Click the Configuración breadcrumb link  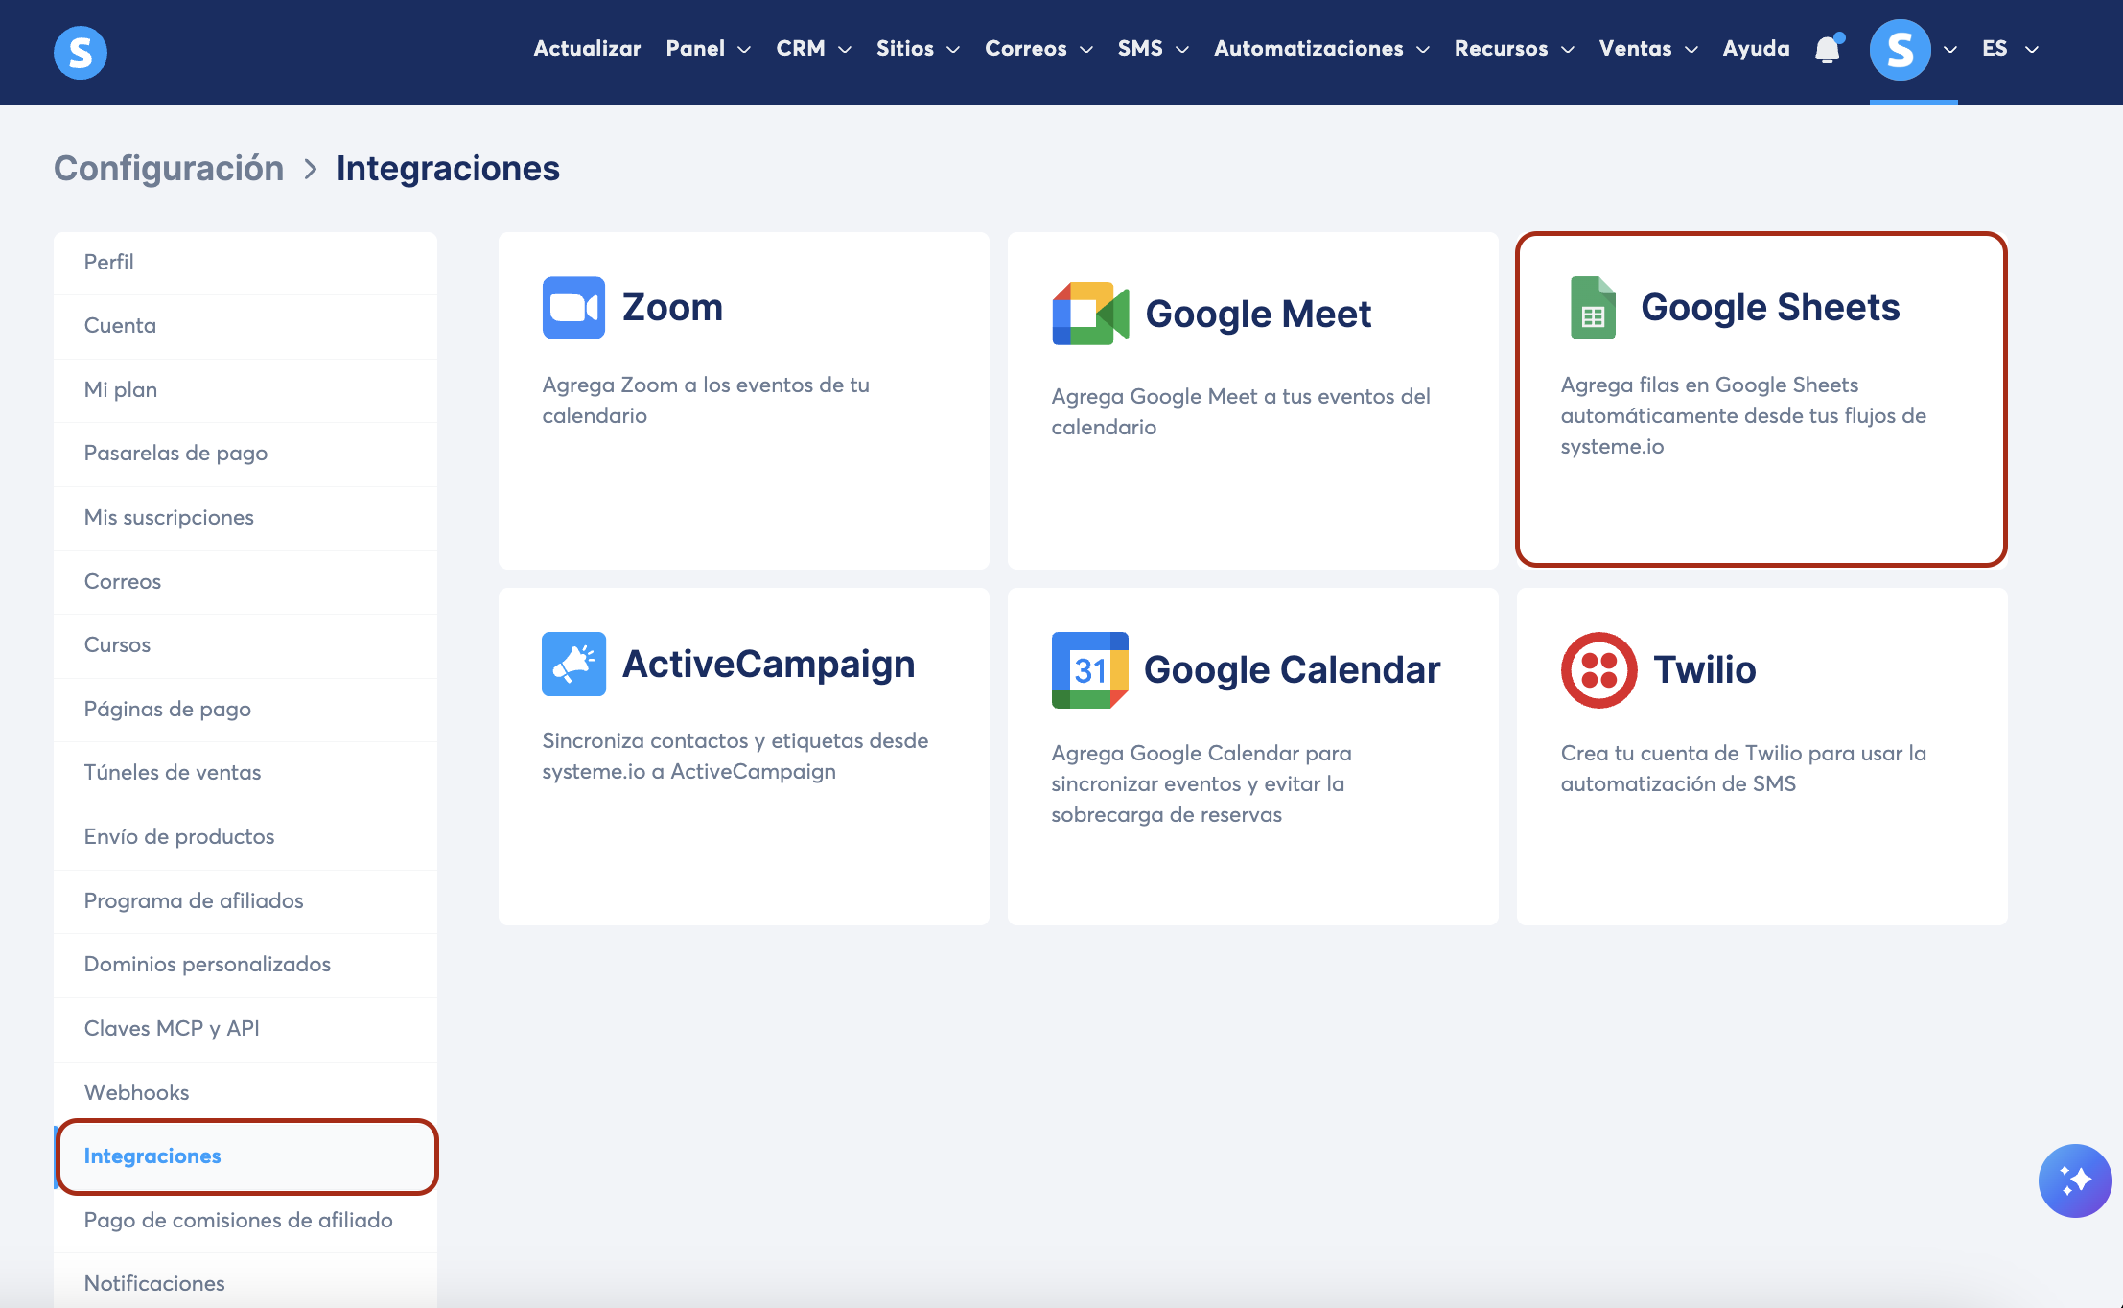[x=169, y=169]
